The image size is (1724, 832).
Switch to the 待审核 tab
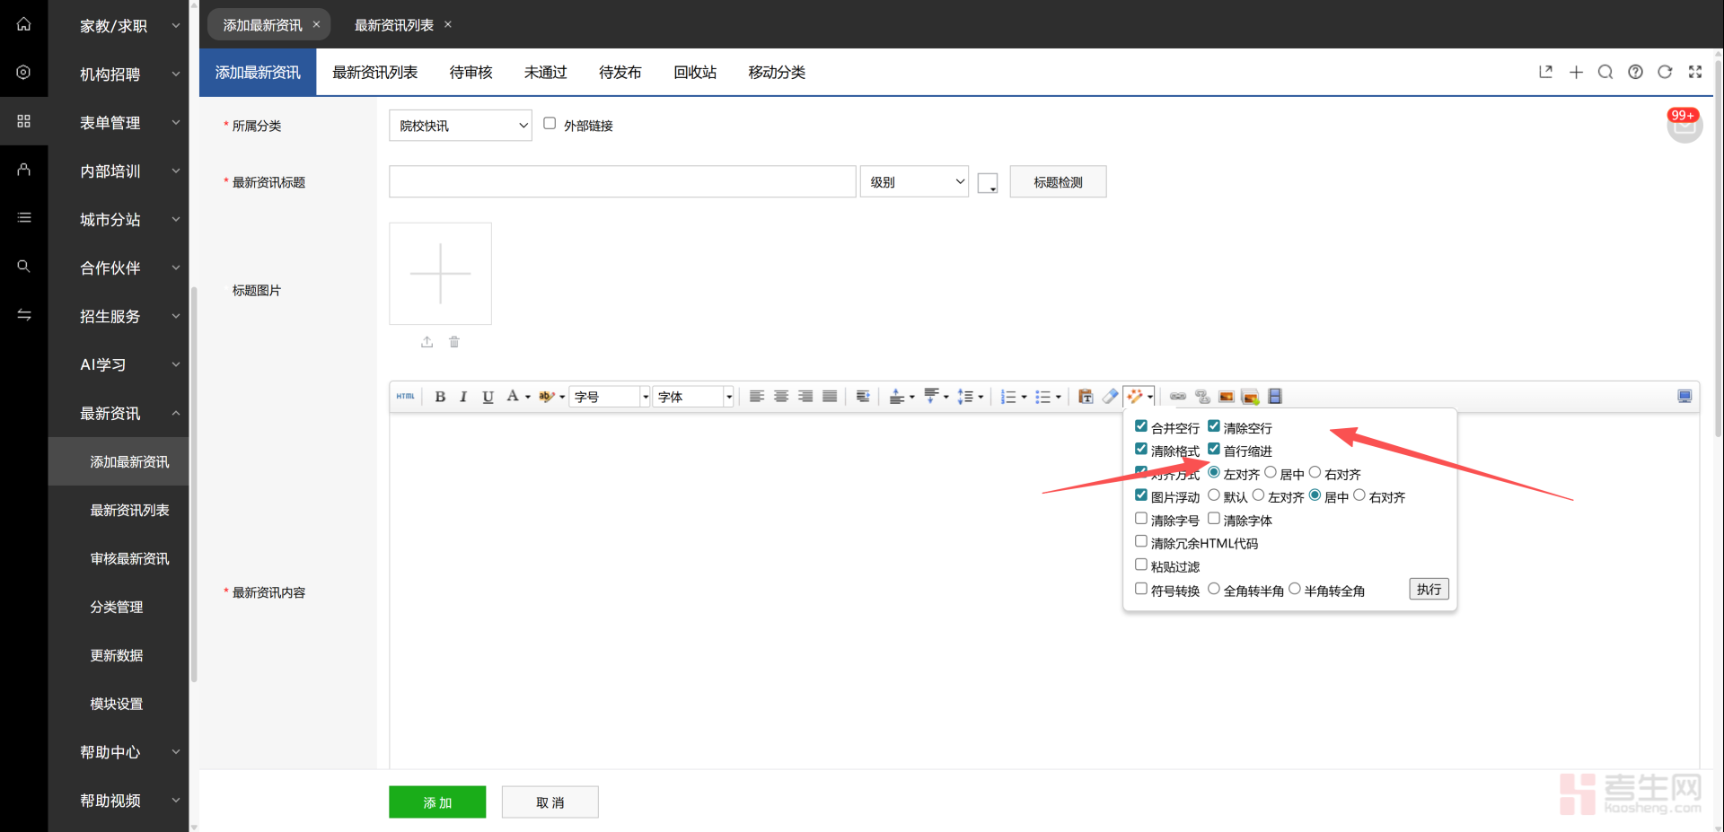click(471, 73)
